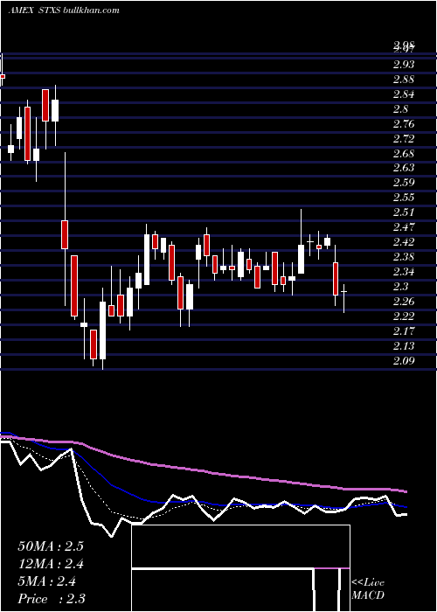Click the STXS ticker symbol
The image size is (437, 612).
pos(49,10)
